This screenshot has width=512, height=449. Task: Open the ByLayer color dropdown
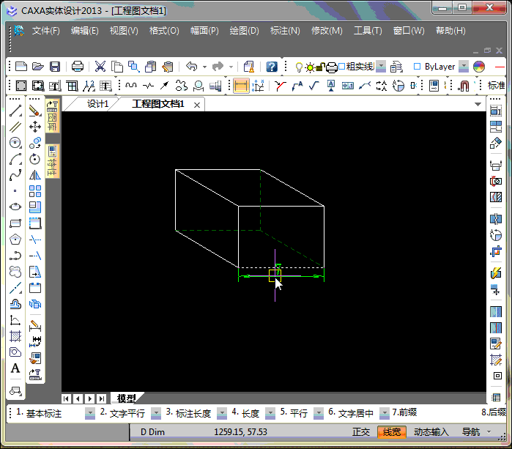[463, 67]
